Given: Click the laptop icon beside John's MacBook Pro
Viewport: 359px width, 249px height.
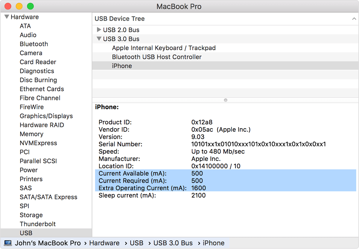Looking at the screenshot, I should pyautogui.click(x=7, y=243).
